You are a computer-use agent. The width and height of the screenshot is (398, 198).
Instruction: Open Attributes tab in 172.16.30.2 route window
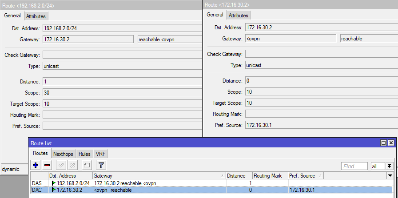[238, 16]
